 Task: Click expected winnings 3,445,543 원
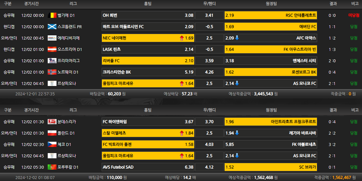point(266,94)
